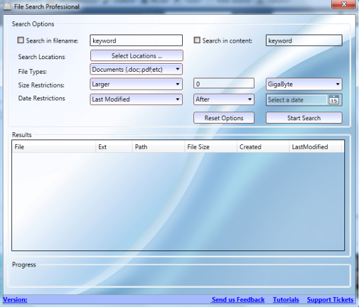This screenshot has width=359, height=307.
Task: Sort results by File column
Action: 54,147
